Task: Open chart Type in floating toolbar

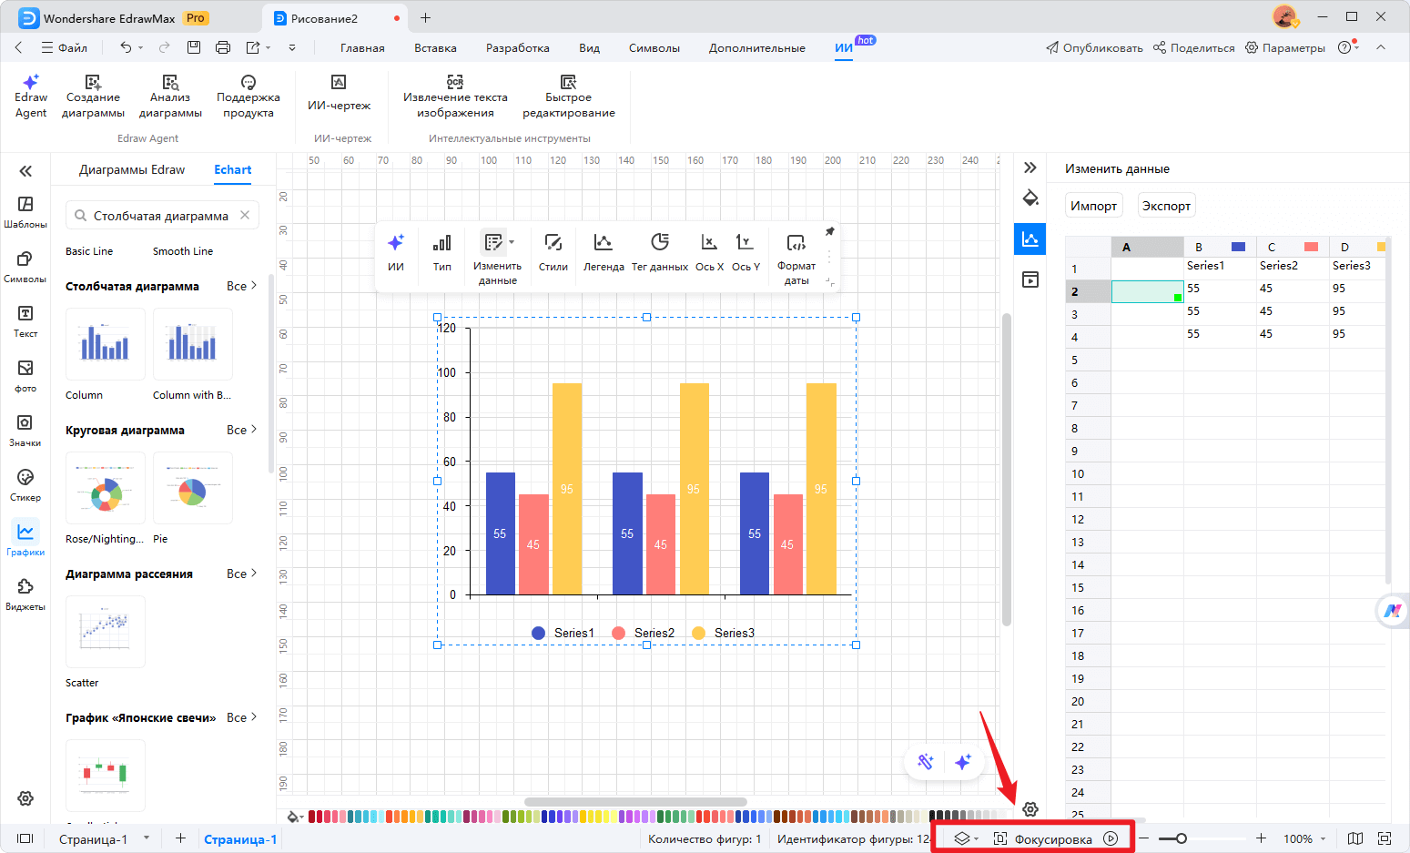Action: click(441, 251)
